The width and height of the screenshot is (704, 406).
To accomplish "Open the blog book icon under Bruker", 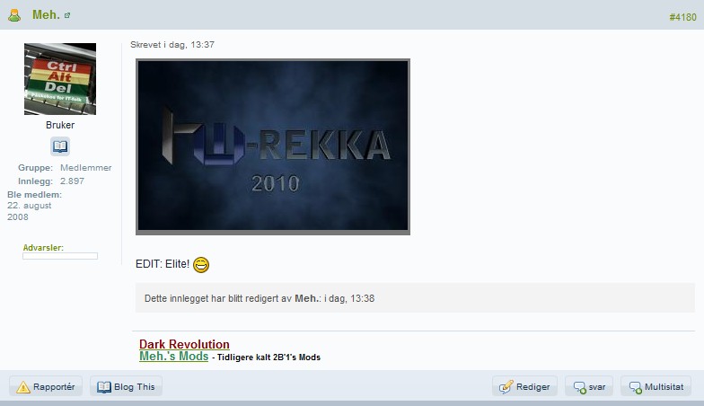I will pos(59,146).
